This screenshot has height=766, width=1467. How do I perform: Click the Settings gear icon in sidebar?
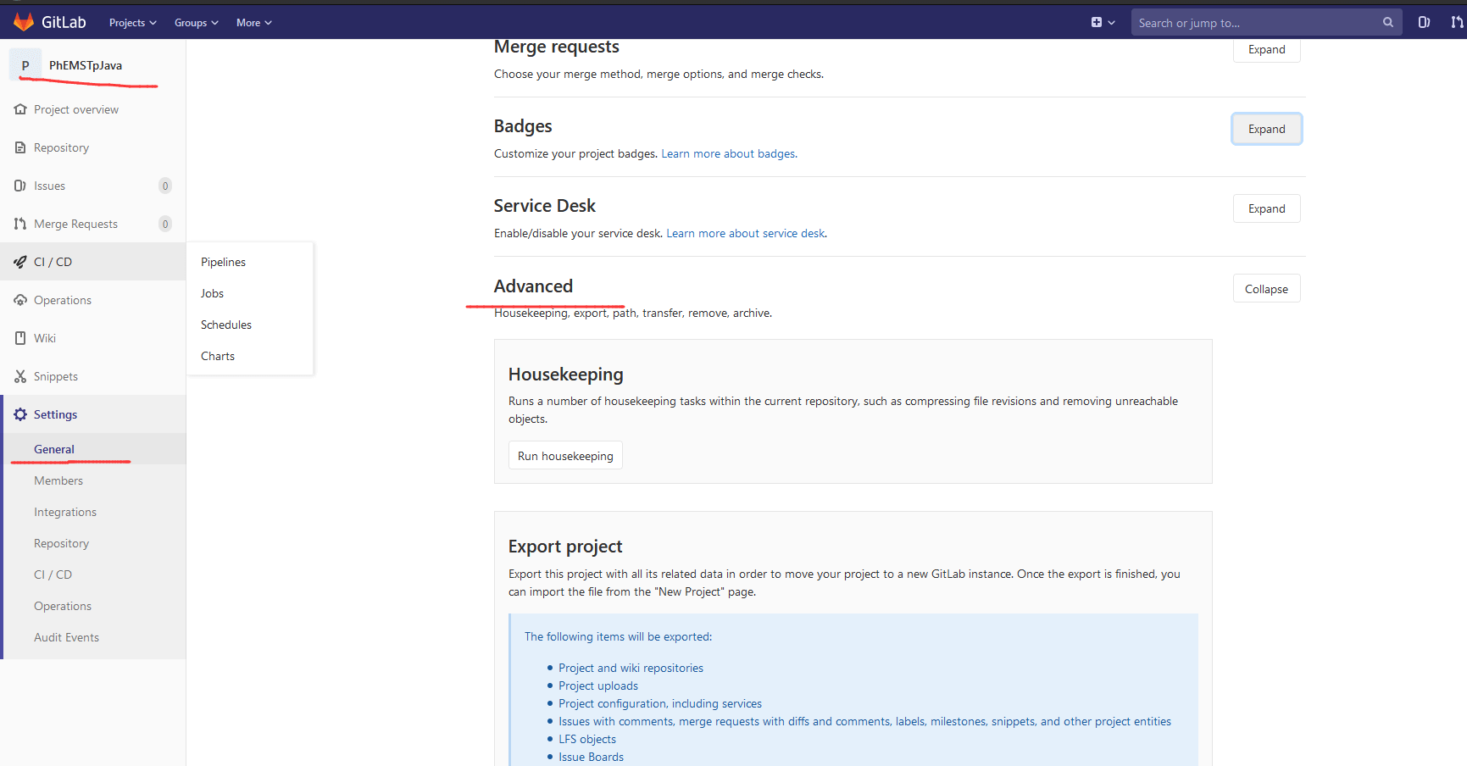(x=20, y=414)
